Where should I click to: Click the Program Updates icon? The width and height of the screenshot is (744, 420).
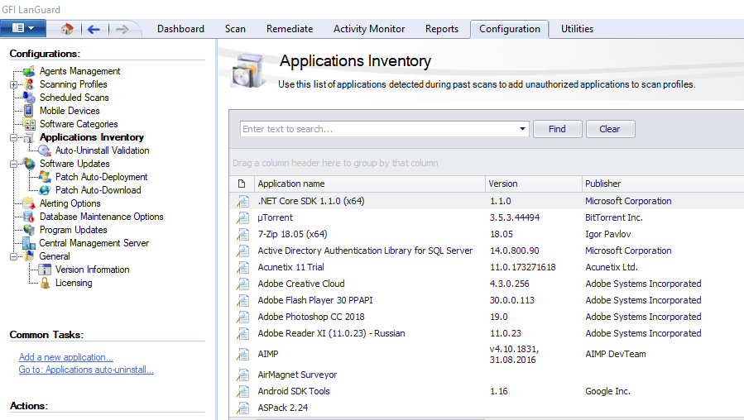coord(30,230)
